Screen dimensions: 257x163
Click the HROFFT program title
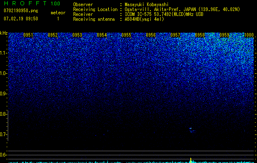(26, 3)
